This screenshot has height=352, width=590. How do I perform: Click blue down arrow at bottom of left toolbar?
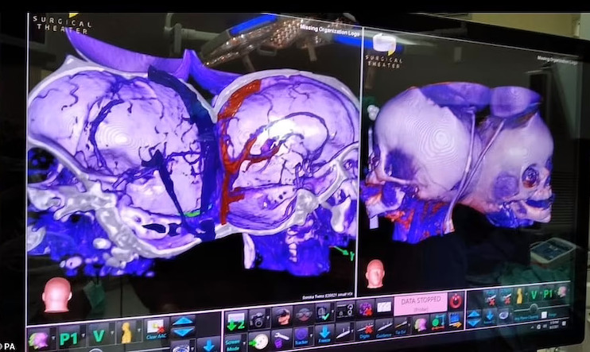208,345
